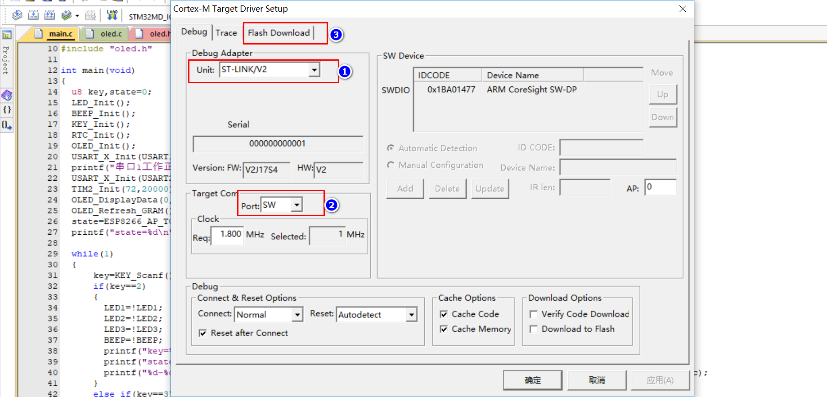This screenshot has width=827, height=397.
Task: Click the Serial number field 000000000001
Action: [x=278, y=144]
